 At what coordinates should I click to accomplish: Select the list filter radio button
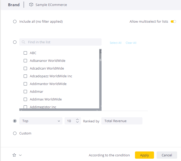15,42
